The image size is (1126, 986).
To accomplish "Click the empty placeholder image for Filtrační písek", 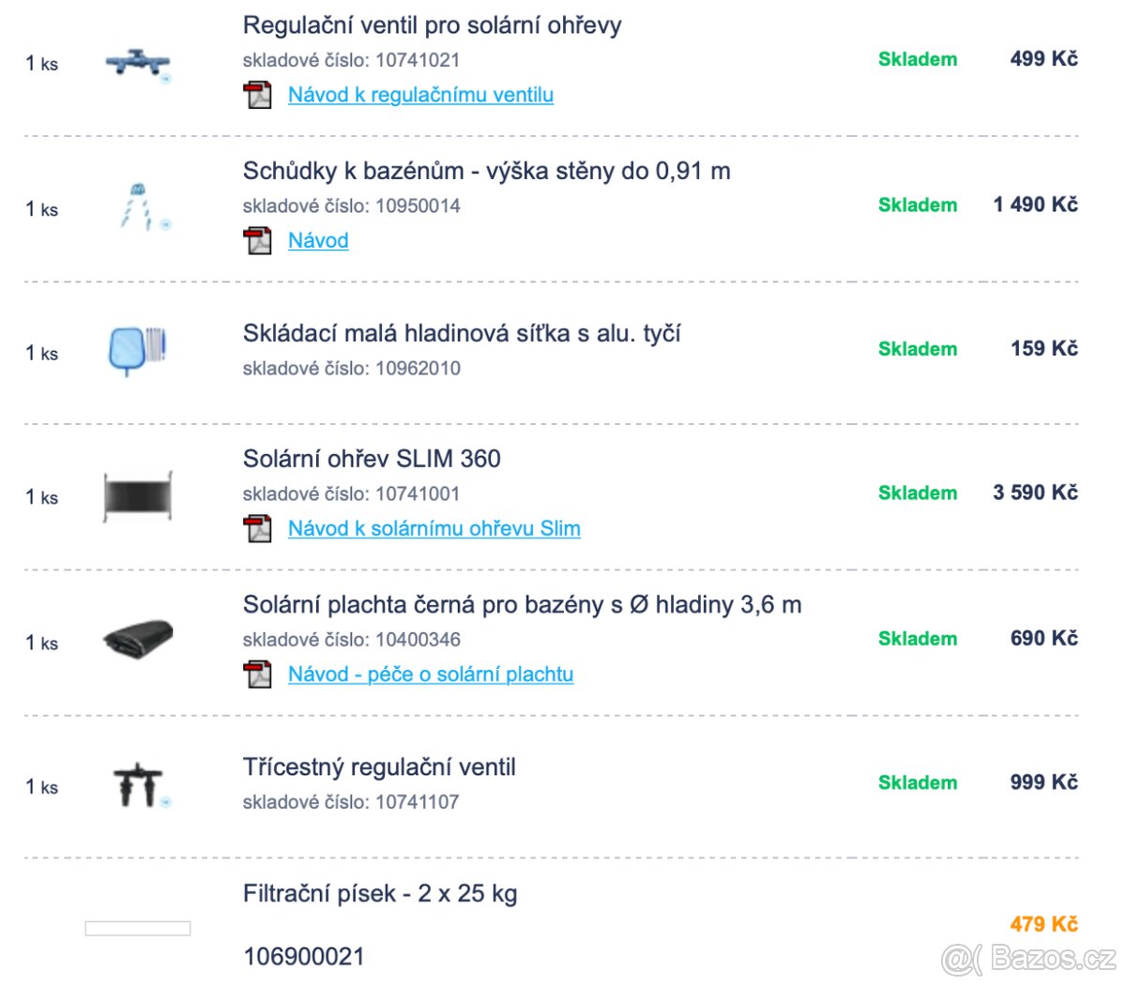I will pos(138,928).
